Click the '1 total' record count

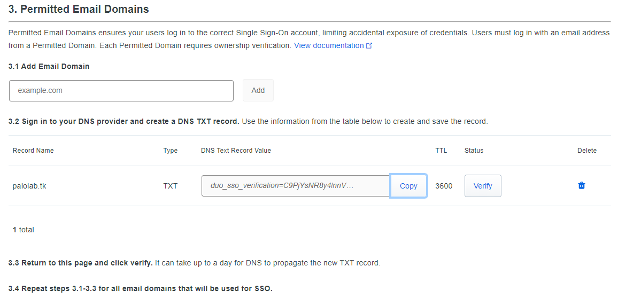click(x=24, y=230)
